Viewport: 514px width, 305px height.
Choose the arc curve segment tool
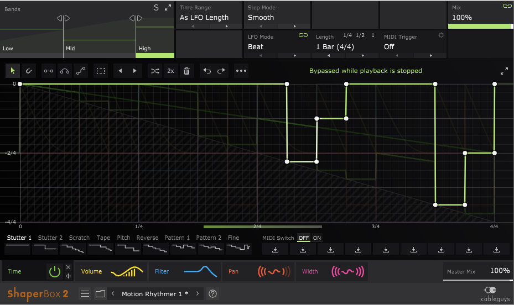click(65, 71)
